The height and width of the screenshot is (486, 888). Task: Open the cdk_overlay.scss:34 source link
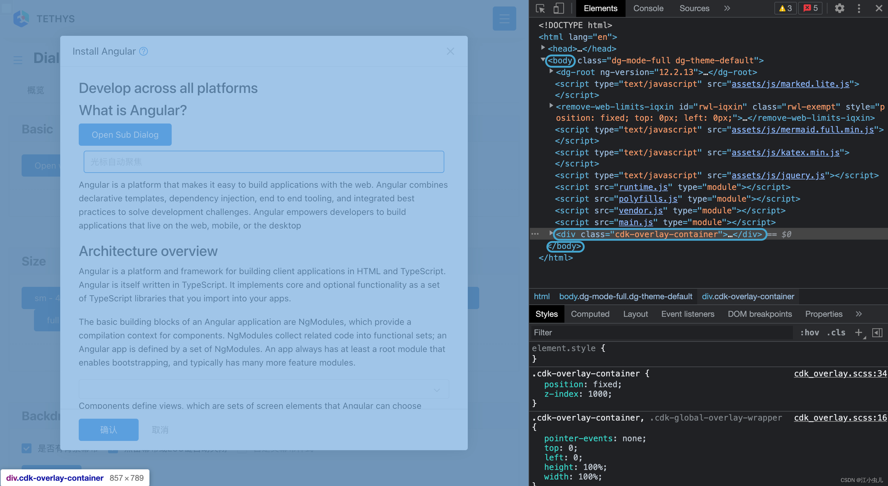click(x=840, y=373)
